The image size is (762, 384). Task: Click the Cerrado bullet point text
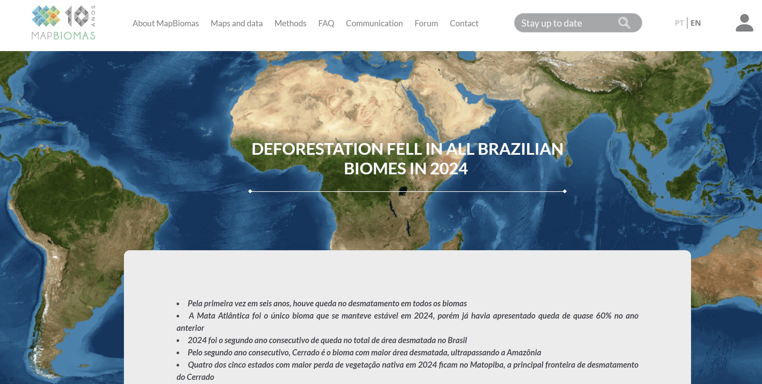[x=364, y=352]
